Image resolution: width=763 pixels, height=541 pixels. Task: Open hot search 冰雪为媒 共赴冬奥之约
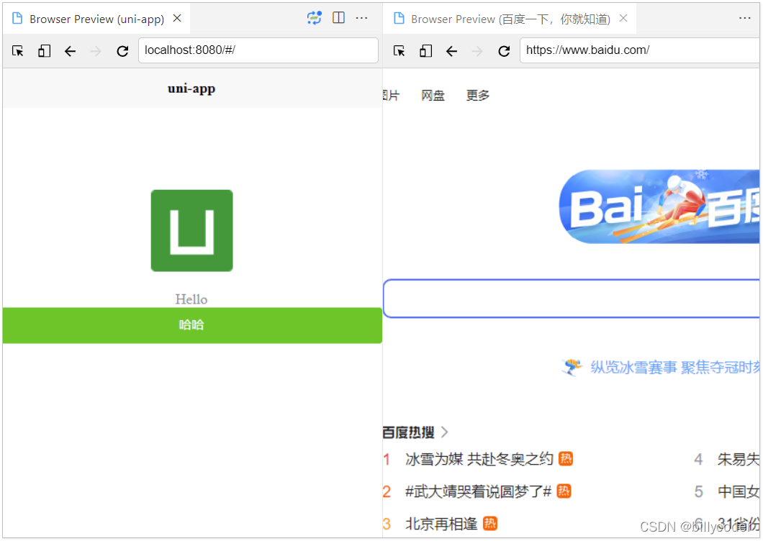[x=479, y=459]
